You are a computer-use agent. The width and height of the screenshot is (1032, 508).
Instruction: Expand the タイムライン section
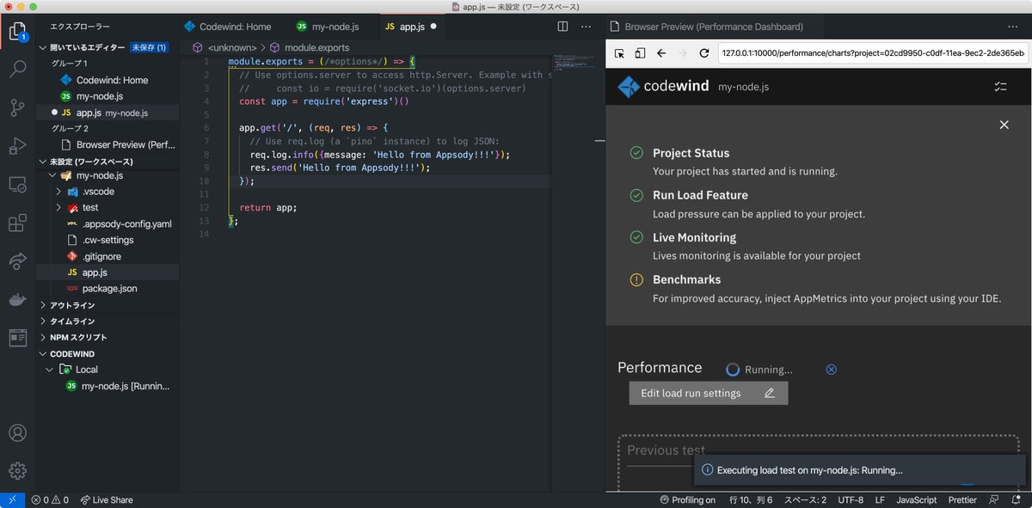pos(43,321)
